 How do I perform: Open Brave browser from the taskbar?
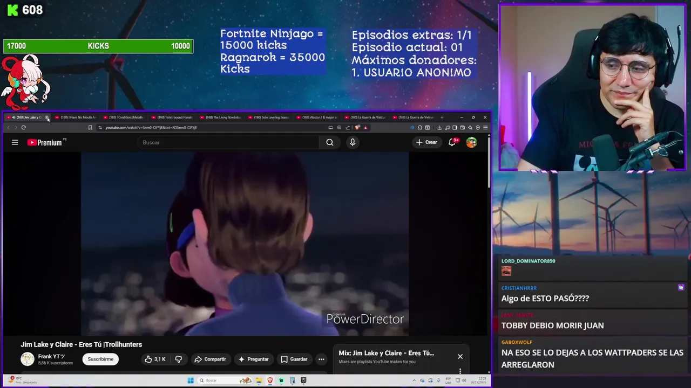pyautogui.click(x=270, y=380)
